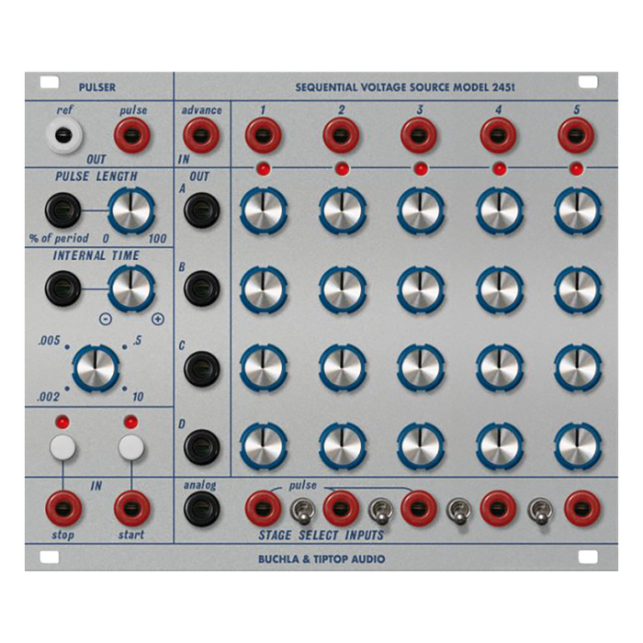Click stage 2 red pulse jack at top

(x=341, y=135)
